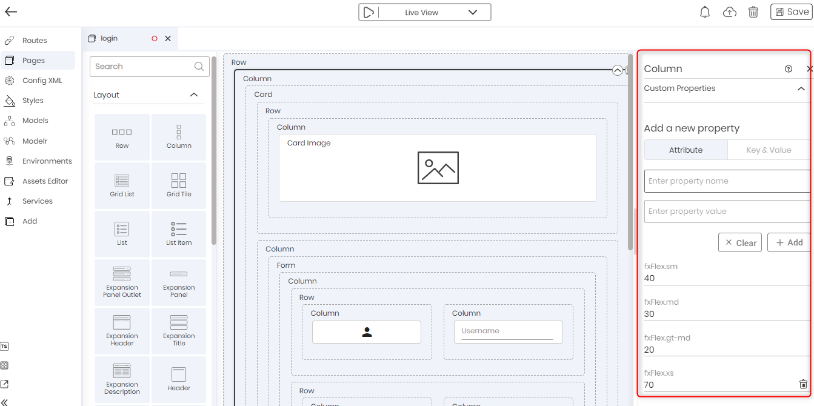Select the Header component
Screen dimensions: 814x406
pyautogui.click(x=179, y=379)
